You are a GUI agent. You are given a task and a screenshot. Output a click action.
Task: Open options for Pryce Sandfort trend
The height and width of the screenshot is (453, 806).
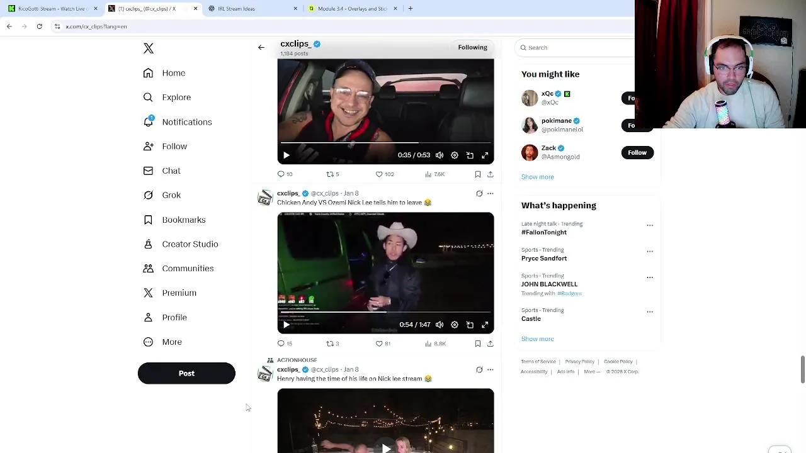coord(650,252)
